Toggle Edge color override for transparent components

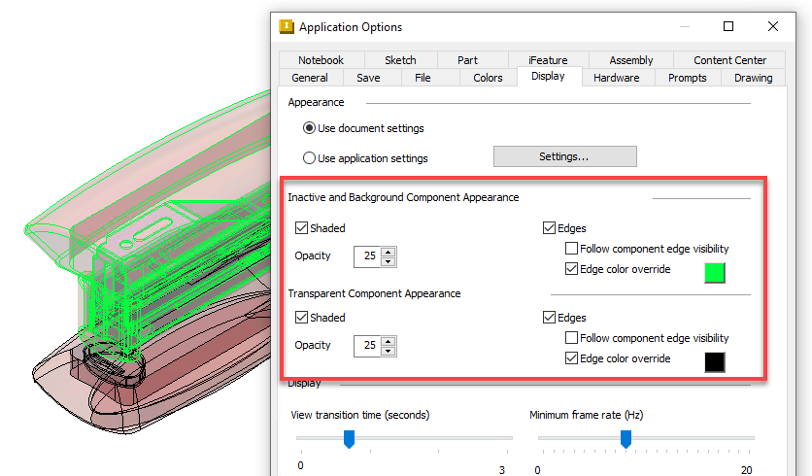pos(571,358)
